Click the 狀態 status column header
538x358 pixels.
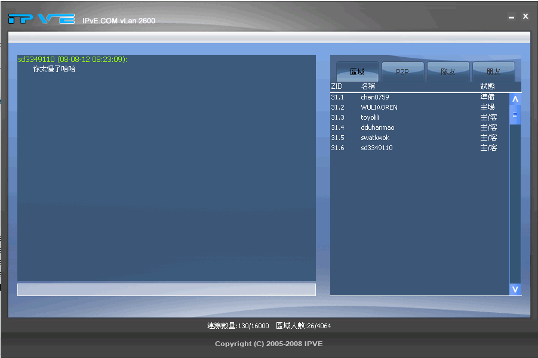click(488, 86)
